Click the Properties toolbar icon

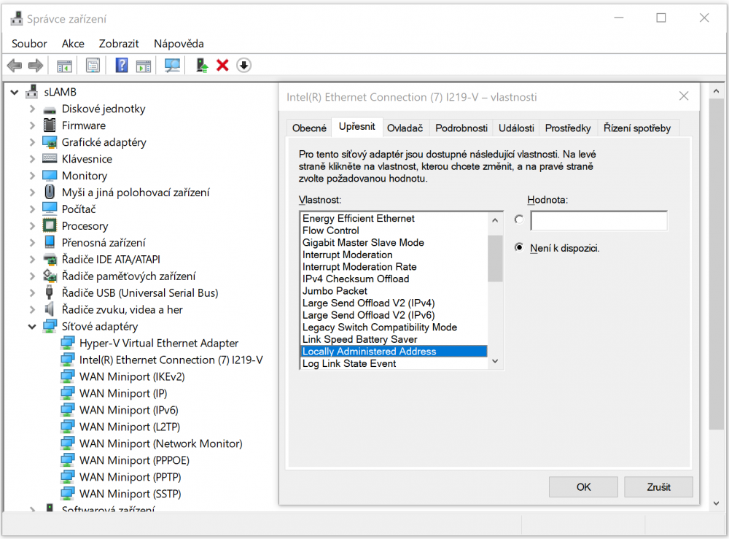(x=93, y=66)
